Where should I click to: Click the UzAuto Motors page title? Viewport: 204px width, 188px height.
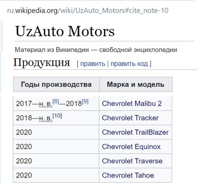tap(65, 31)
